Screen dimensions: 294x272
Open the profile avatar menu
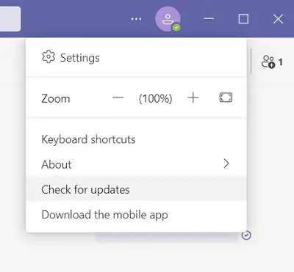168,19
